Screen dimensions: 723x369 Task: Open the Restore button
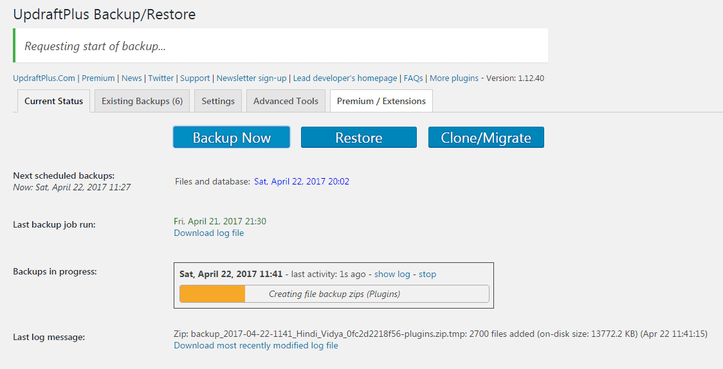[359, 138]
